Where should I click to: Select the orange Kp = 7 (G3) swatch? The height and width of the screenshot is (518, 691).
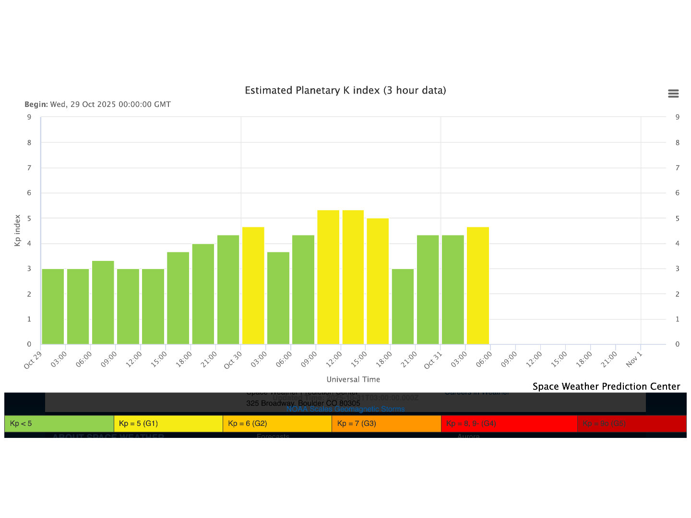386,424
